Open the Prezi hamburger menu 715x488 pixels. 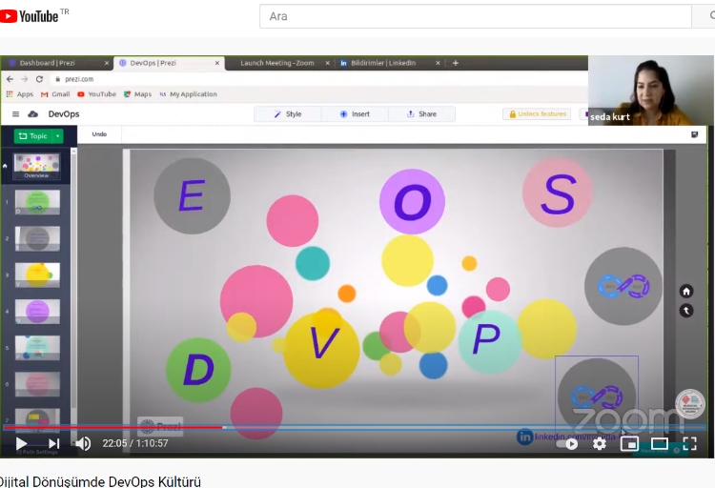coord(15,114)
